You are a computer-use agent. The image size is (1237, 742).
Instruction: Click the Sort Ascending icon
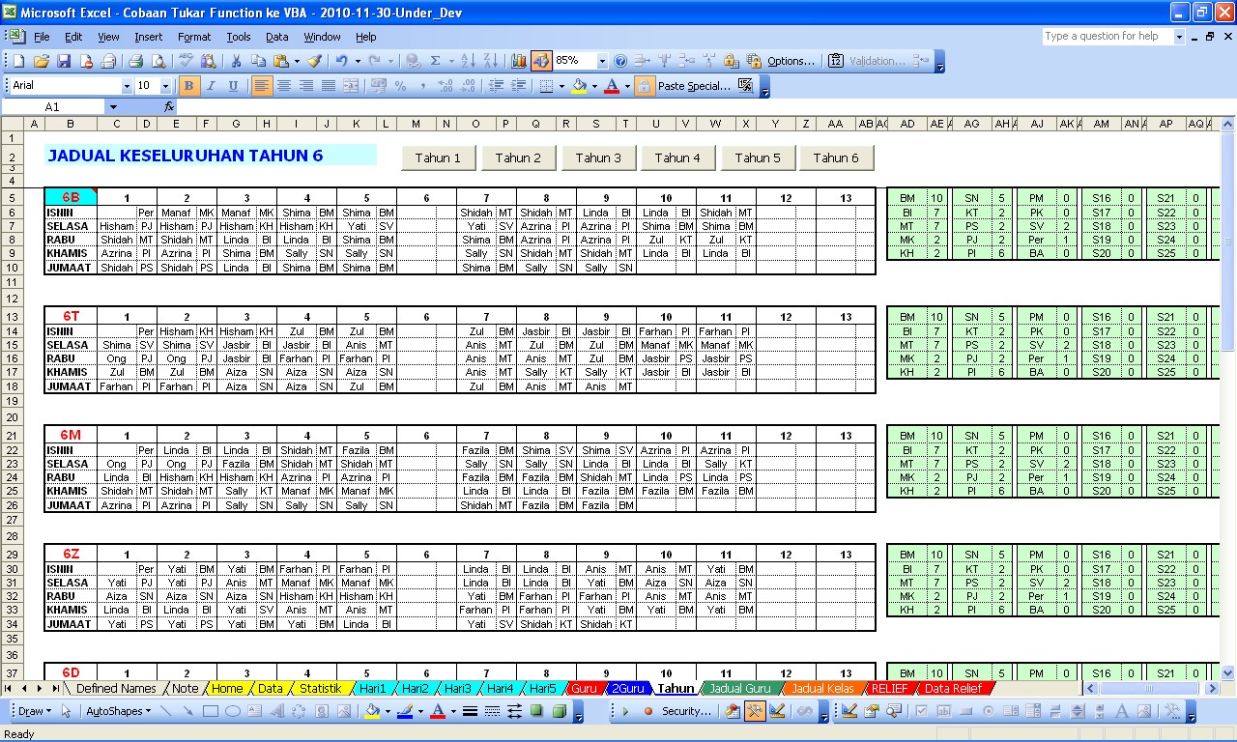[467, 61]
